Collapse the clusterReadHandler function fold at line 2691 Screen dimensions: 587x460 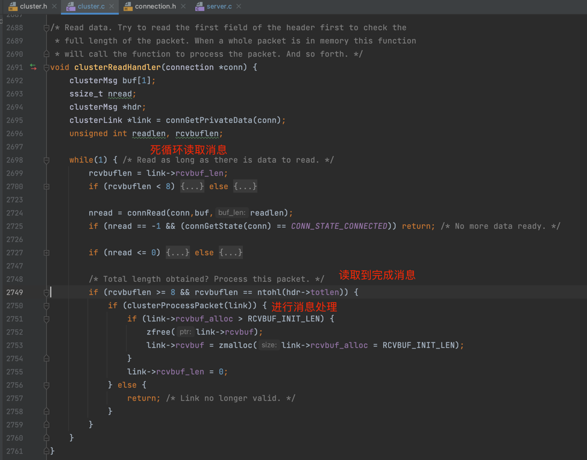(x=46, y=67)
